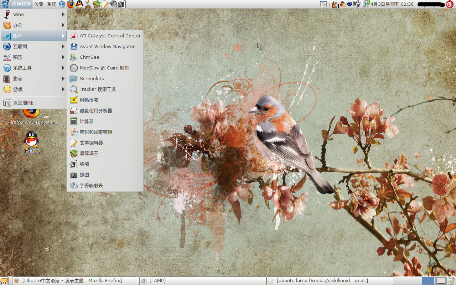The height and width of the screenshot is (285, 456).
Task: Launch the text editor from top panel
Action: (105, 4)
